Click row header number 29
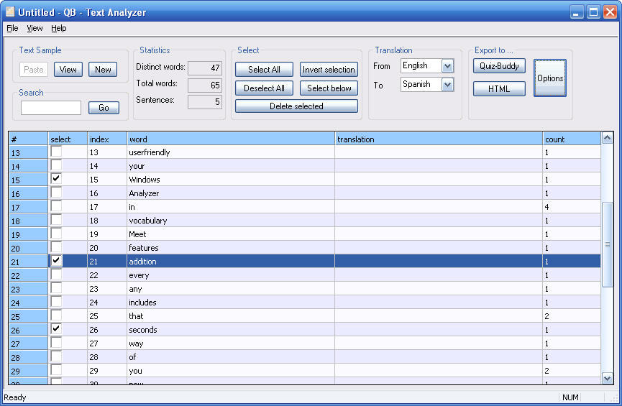622x406 pixels. pyautogui.click(x=28, y=371)
